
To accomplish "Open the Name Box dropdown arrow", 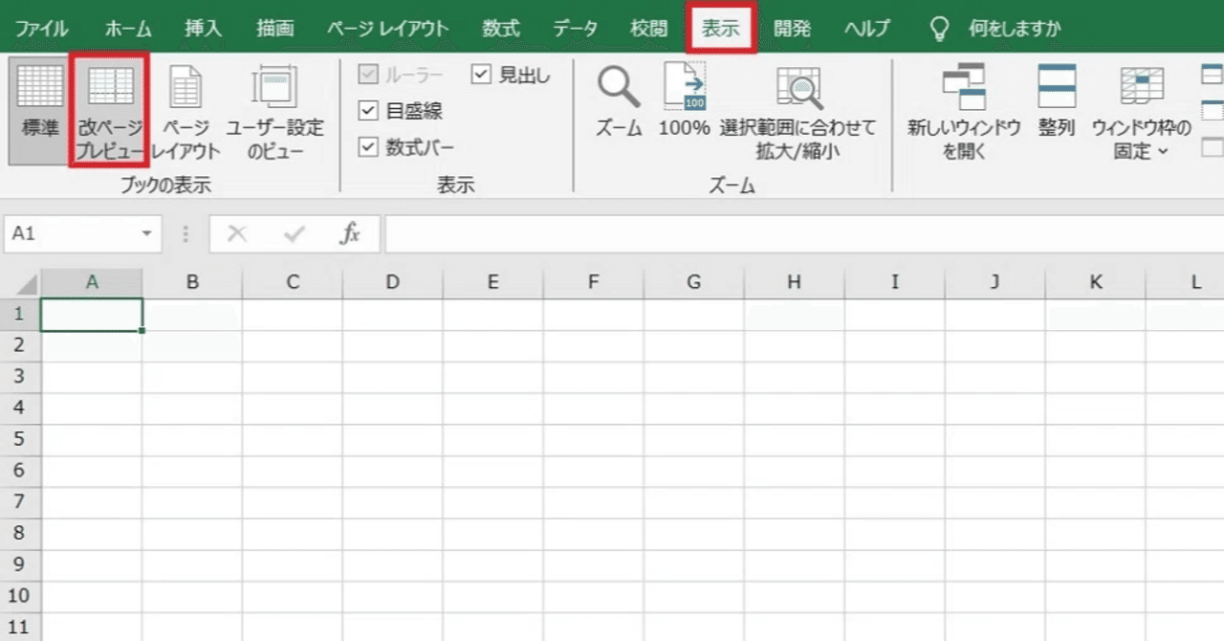I will point(145,232).
